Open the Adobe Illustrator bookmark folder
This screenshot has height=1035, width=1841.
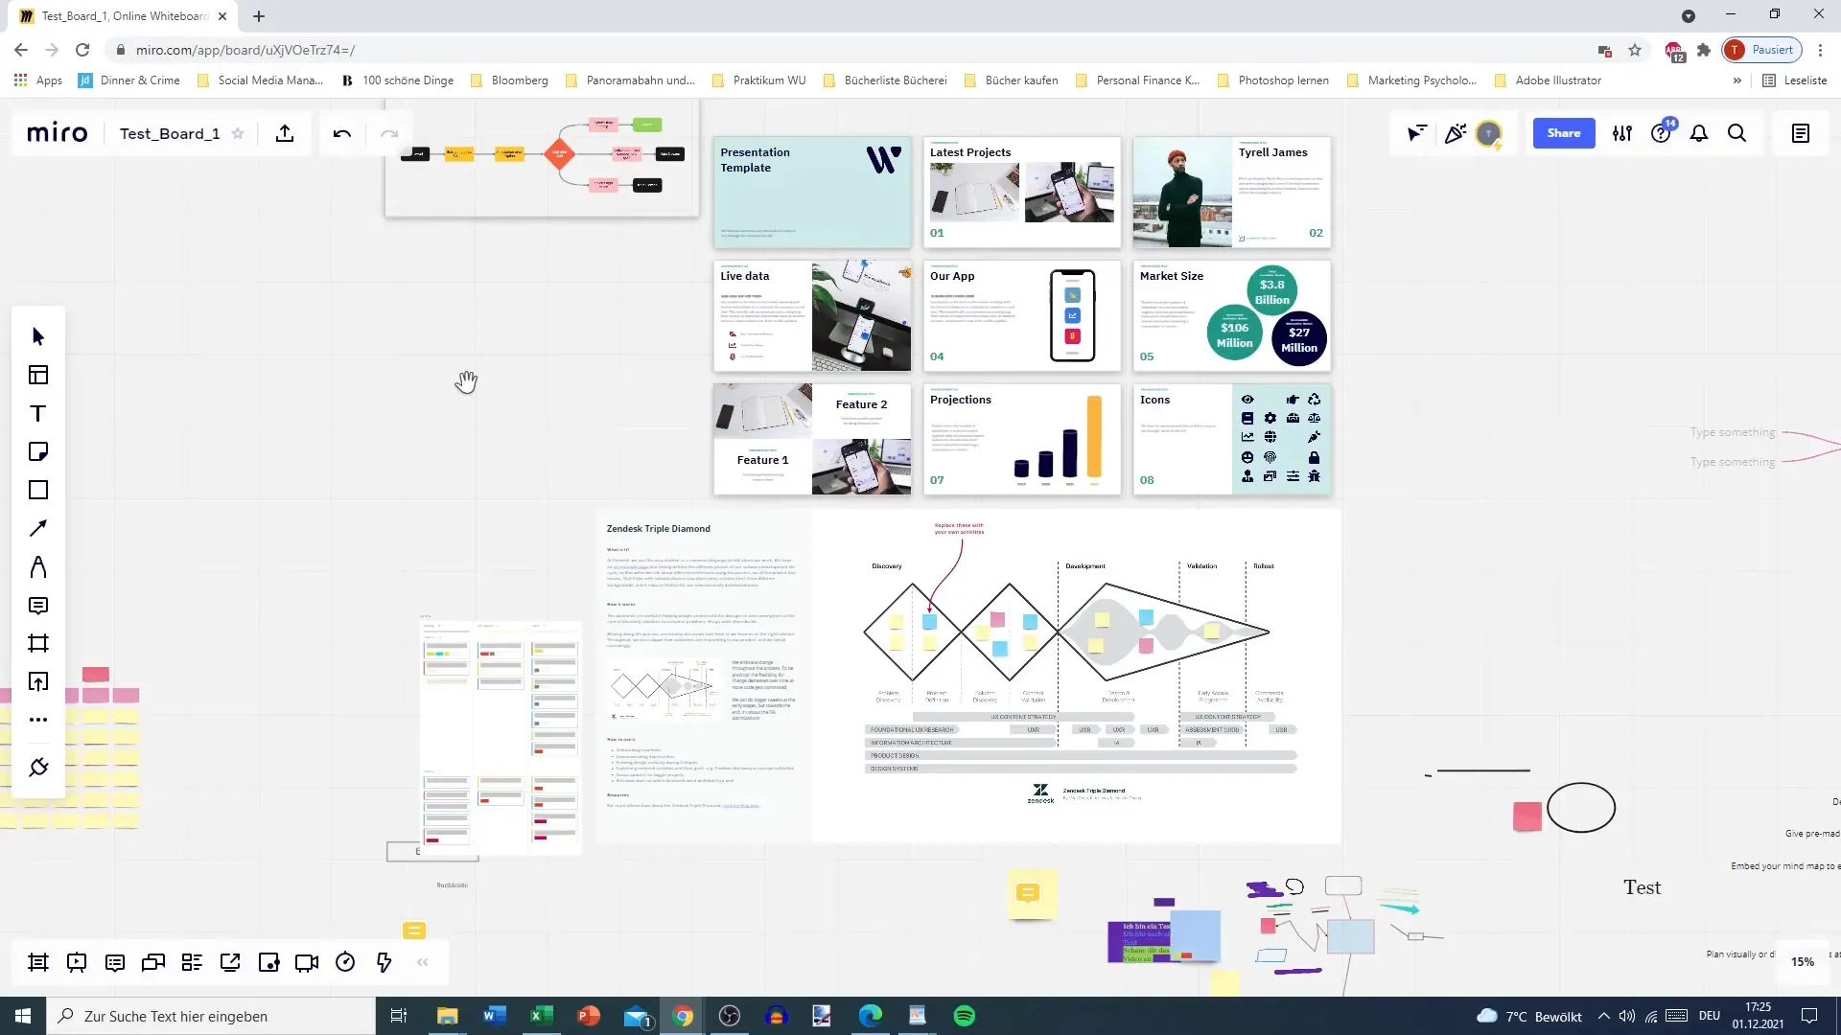point(1548,80)
